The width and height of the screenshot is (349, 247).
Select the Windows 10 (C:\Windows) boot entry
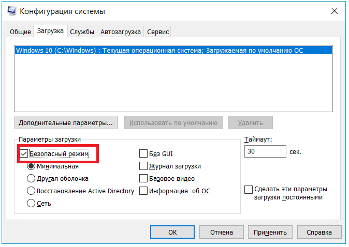point(173,51)
